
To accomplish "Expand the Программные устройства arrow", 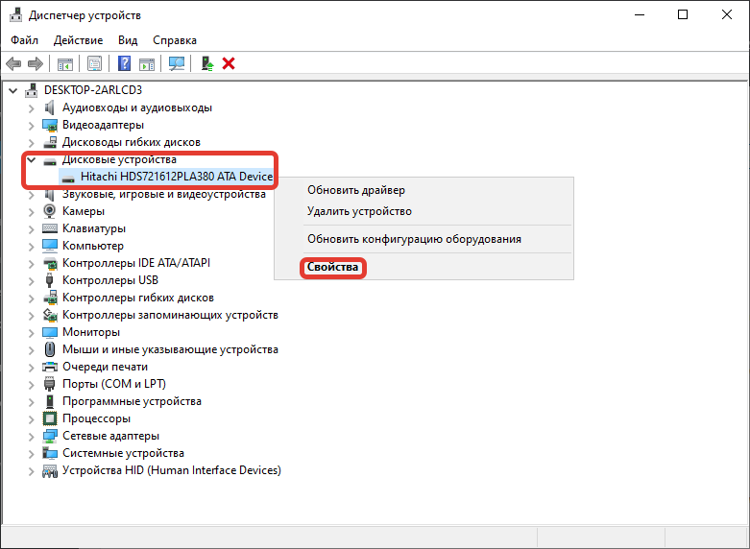I will coord(31,402).
